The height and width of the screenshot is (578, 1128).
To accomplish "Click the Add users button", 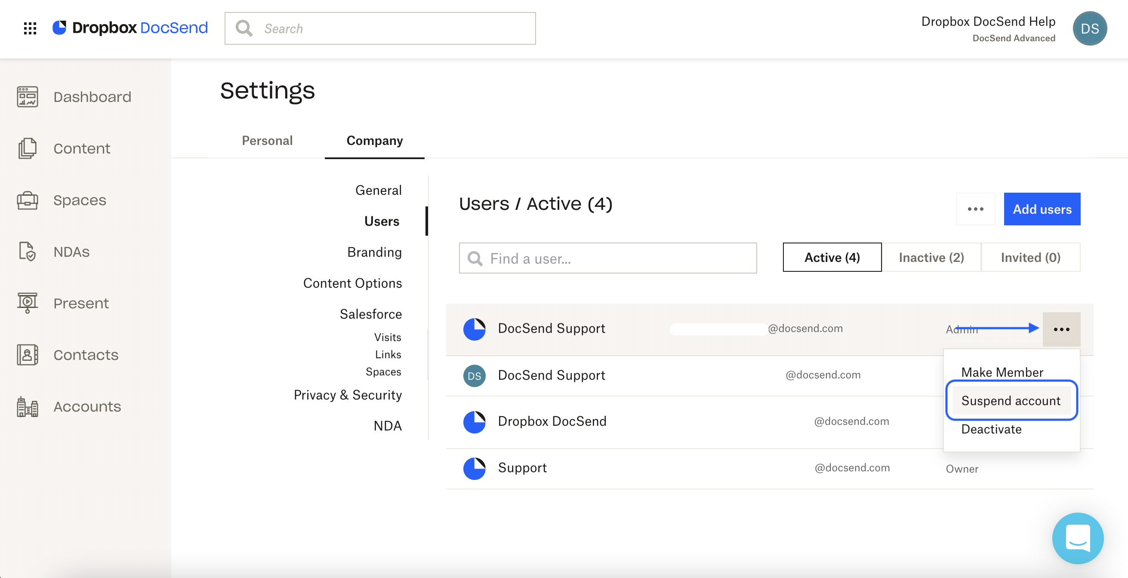I will (x=1042, y=209).
